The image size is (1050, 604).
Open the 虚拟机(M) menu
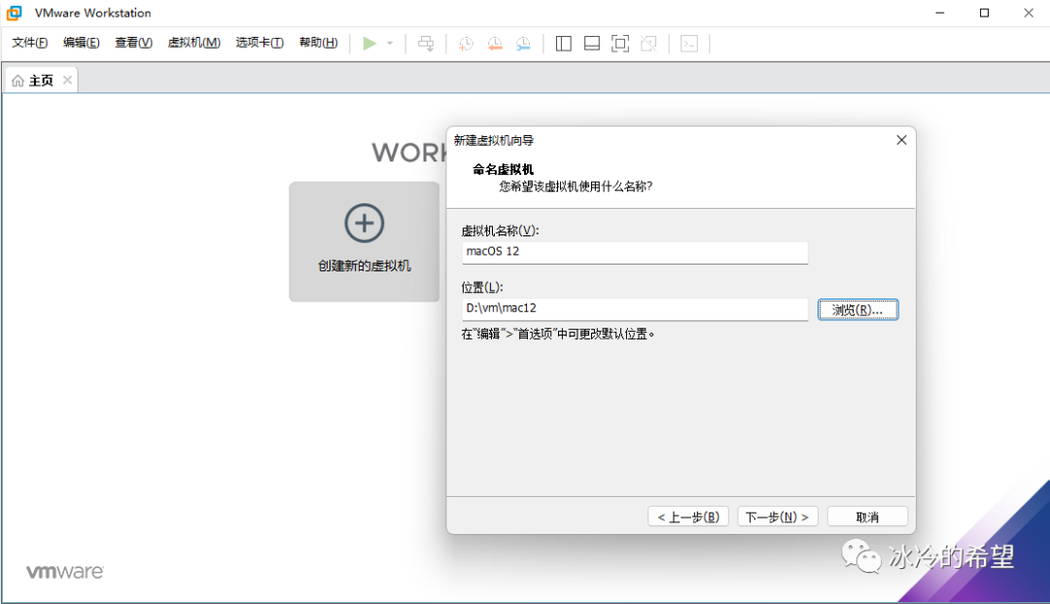193,43
